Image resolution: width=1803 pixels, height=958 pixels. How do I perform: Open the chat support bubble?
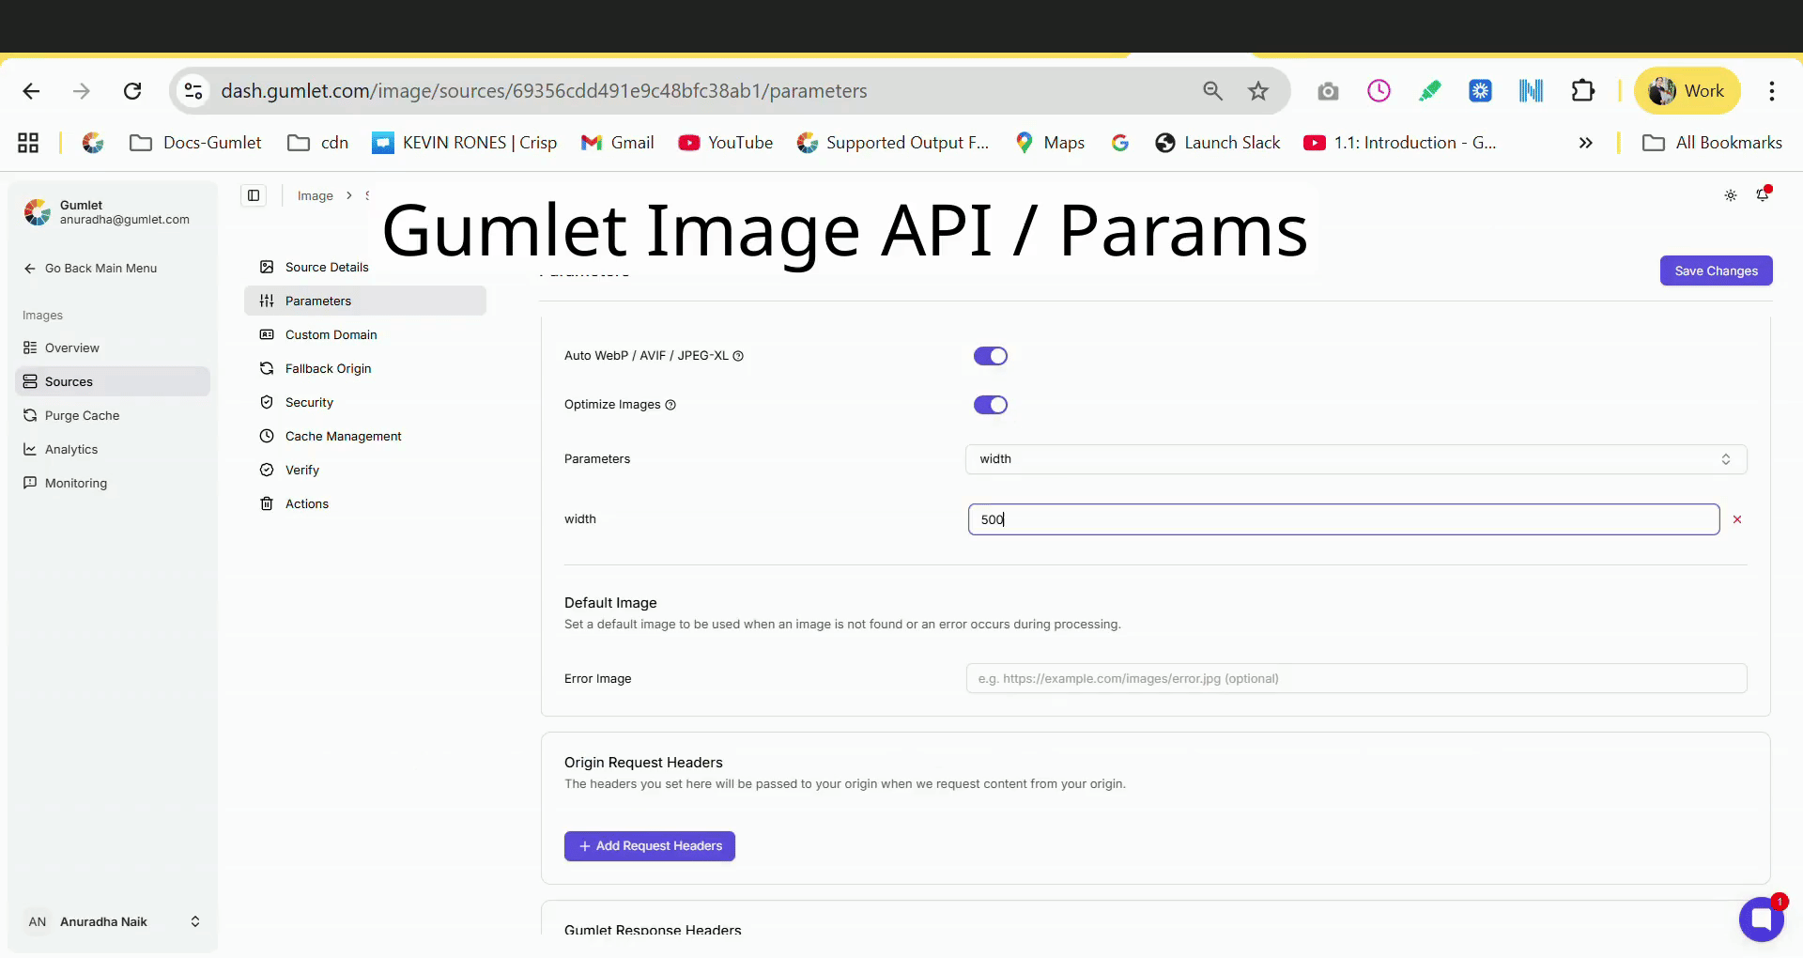[x=1761, y=919]
